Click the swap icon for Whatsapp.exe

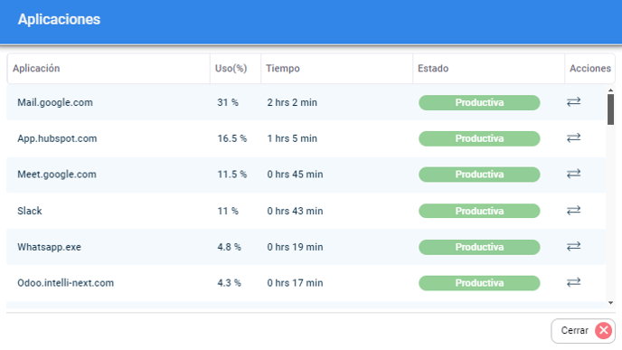point(573,246)
